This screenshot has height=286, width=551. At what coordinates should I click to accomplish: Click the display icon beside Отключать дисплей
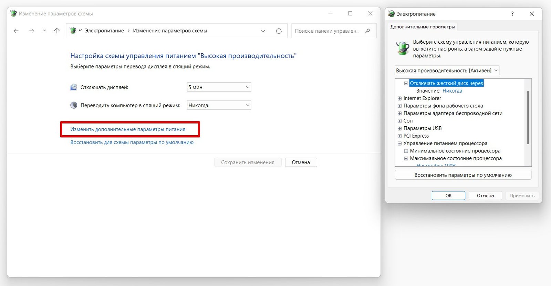(74, 87)
